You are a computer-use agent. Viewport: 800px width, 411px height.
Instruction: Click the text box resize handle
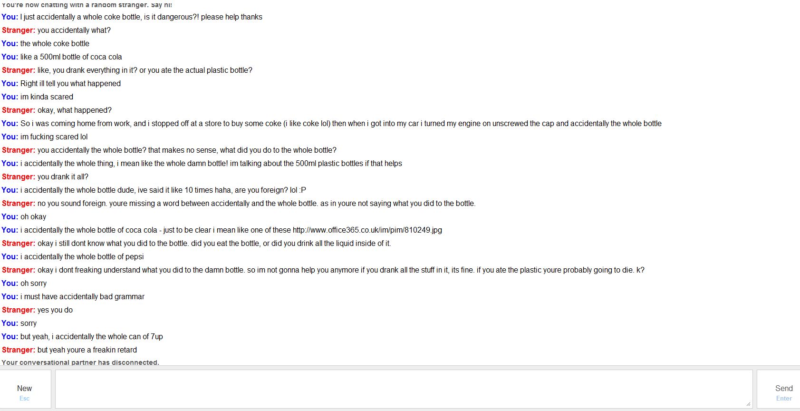[748, 404]
